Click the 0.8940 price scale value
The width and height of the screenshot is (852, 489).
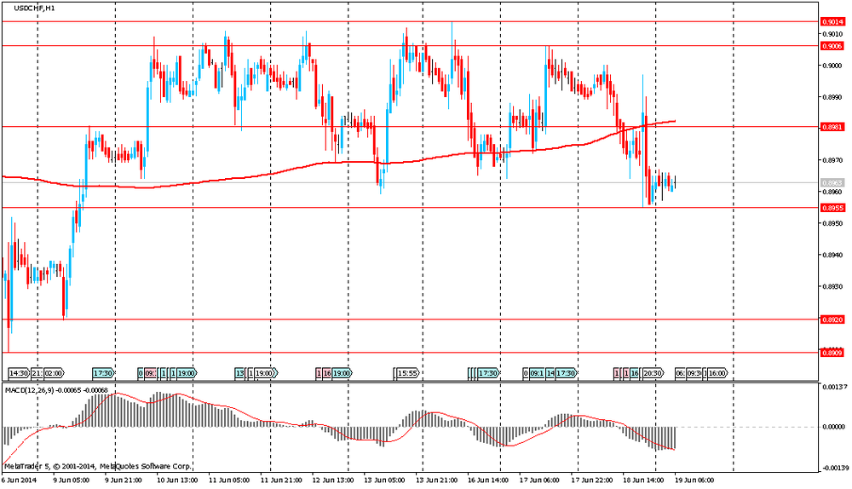(x=832, y=255)
